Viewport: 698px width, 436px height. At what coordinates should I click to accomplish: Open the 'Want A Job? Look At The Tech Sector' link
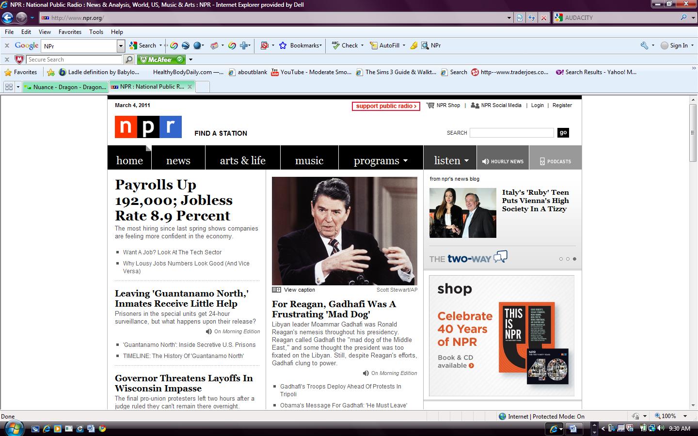click(x=172, y=252)
